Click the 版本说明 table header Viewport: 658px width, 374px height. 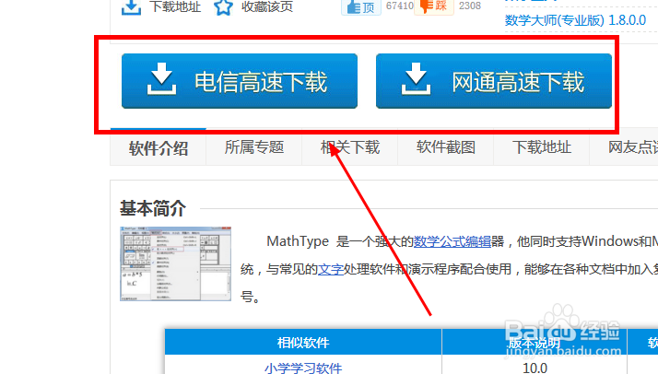coord(535,343)
